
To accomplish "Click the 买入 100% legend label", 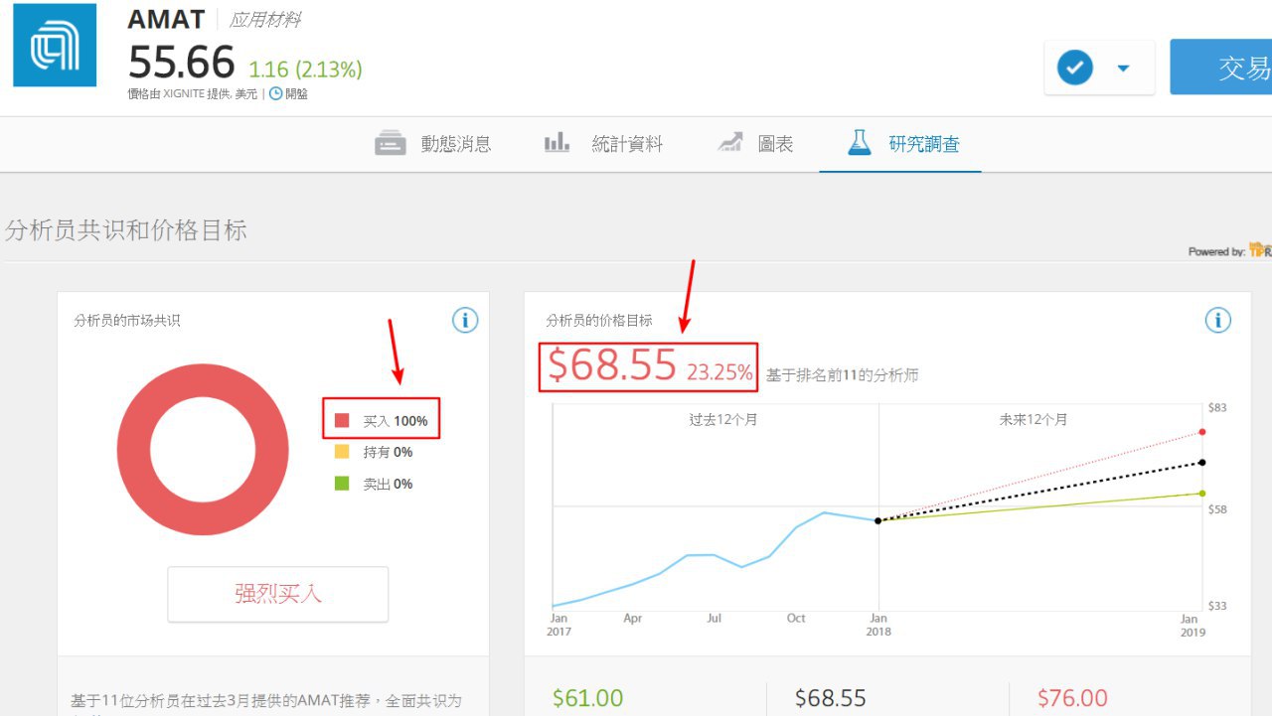I will (396, 421).
